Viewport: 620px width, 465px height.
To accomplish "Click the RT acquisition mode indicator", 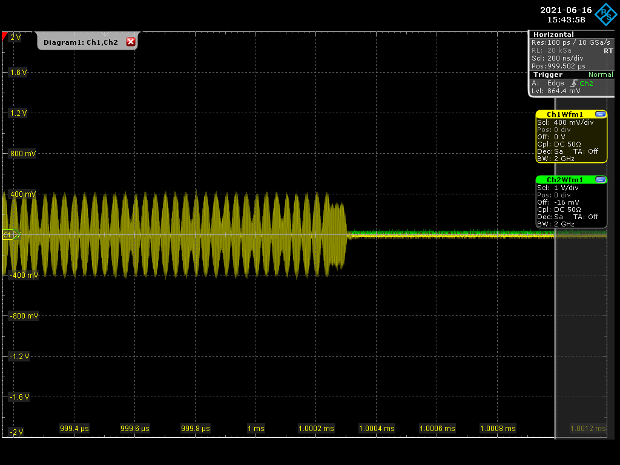I will click(x=608, y=51).
